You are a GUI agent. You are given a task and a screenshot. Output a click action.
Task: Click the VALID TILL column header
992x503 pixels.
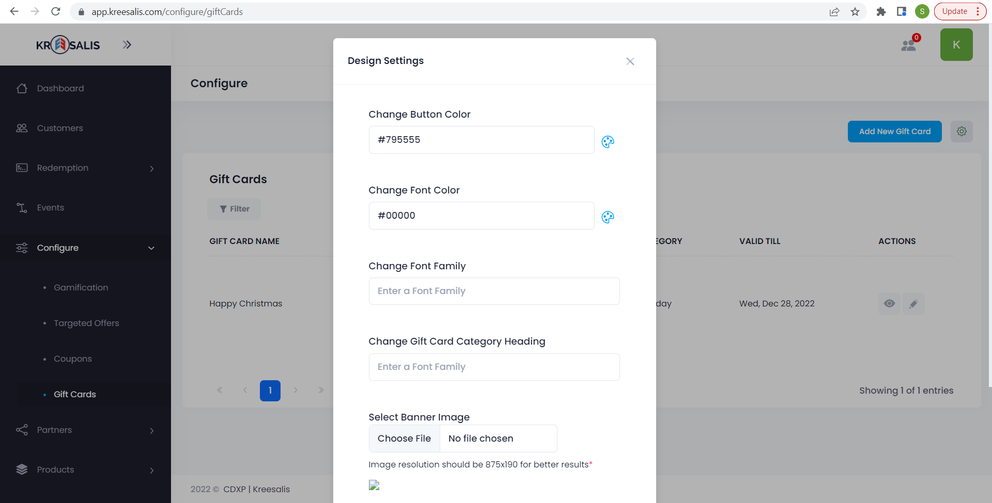tap(760, 241)
